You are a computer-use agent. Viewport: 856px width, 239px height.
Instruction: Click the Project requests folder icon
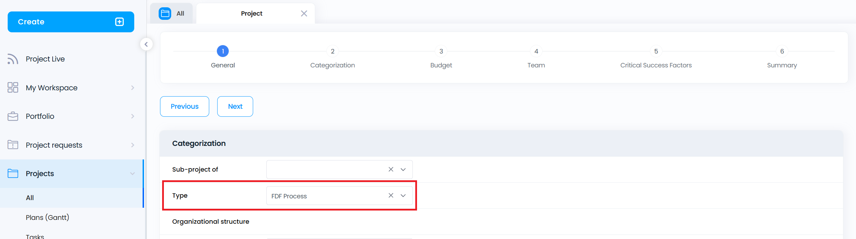pos(13,145)
